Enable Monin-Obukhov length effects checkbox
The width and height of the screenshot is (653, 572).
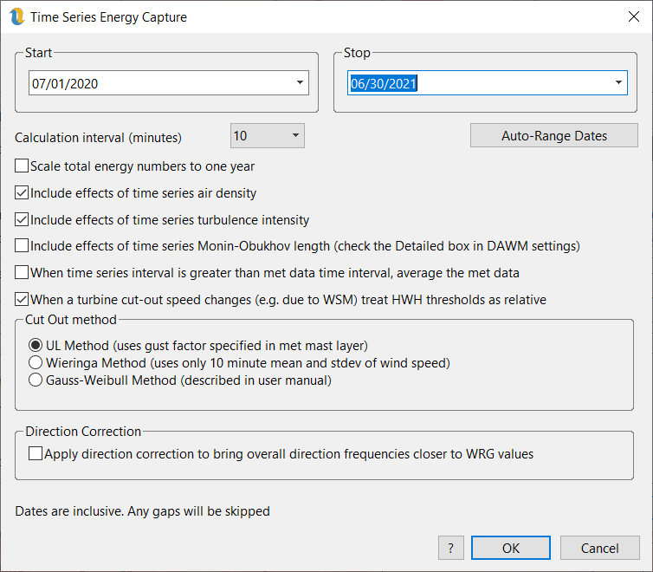pyautogui.click(x=23, y=246)
